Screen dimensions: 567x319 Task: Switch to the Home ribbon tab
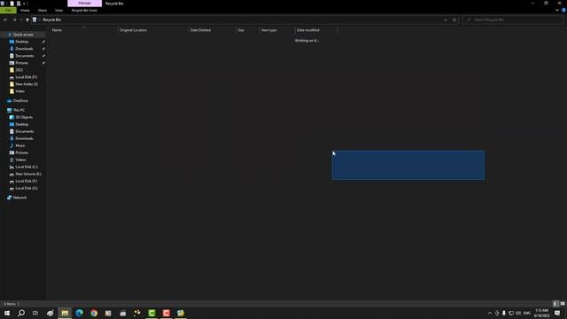(25, 11)
